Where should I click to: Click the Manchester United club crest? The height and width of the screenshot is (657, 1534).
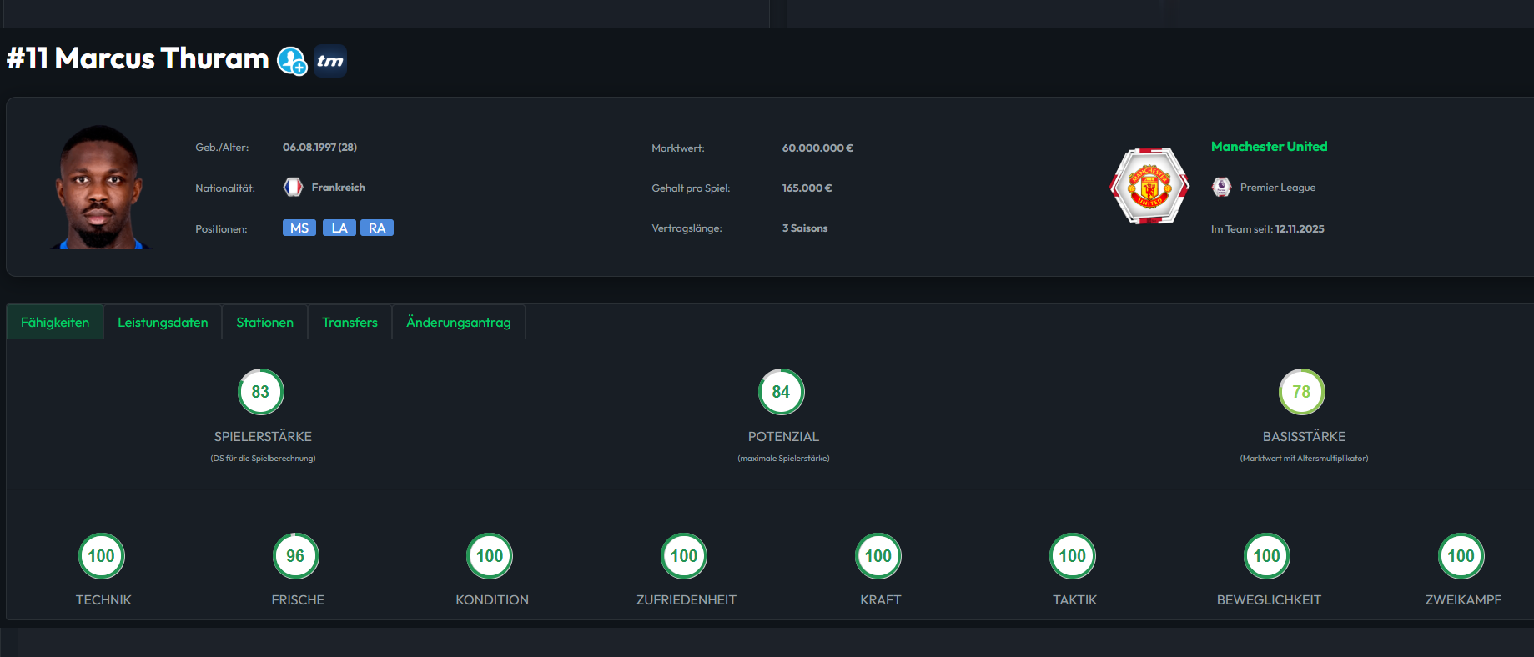click(x=1149, y=187)
